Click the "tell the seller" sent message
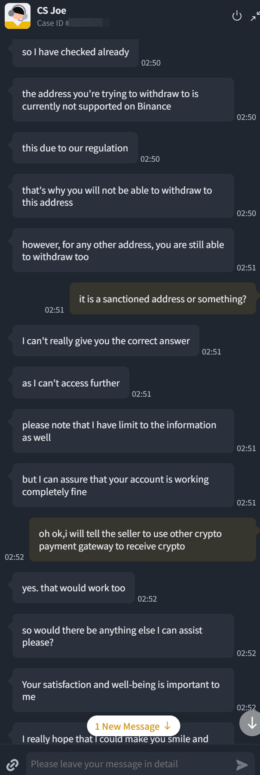The image size is (260, 775). [x=142, y=540]
